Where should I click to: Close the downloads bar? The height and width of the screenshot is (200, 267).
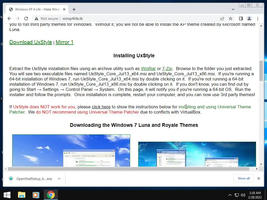coord(258,178)
